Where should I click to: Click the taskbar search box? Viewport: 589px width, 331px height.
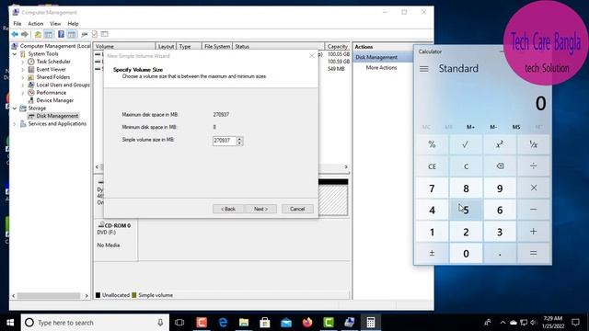[95, 323]
